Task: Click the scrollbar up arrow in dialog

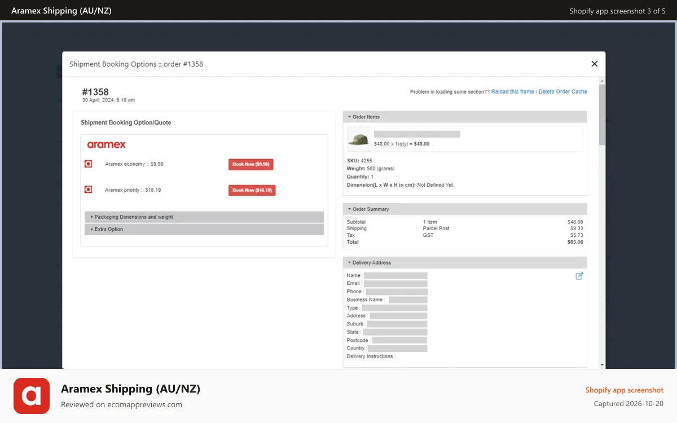Action: tap(602, 81)
